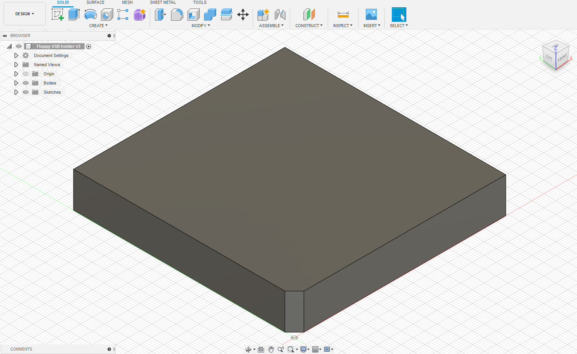The width and height of the screenshot is (577, 354).
Task: Activate the Orbit navigation tool
Action: [248, 349]
